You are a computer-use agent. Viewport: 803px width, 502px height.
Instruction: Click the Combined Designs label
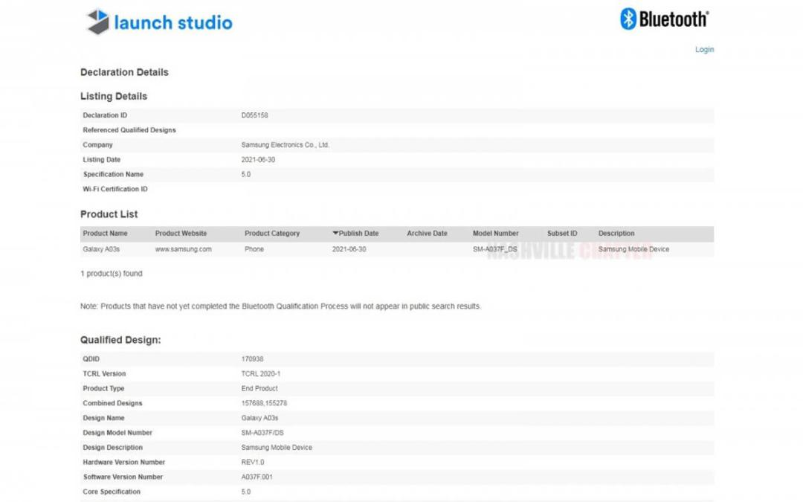click(x=113, y=403)
